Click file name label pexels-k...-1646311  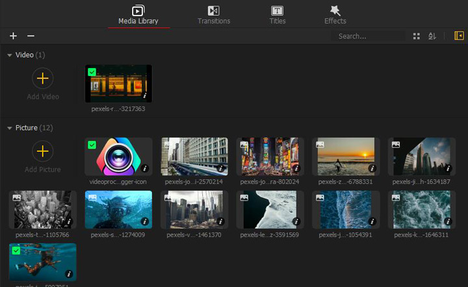pyautogui.click(x=421, y=235)
